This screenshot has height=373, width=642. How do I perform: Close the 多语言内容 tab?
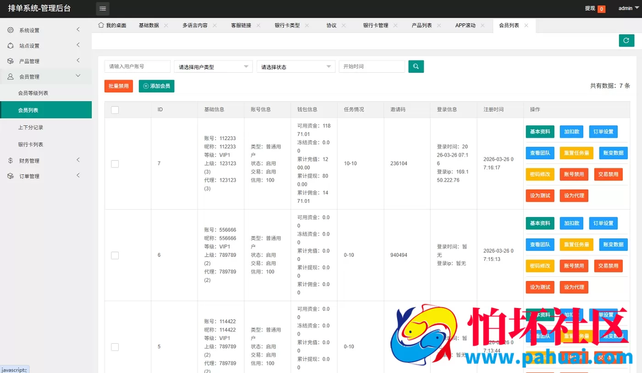pos(215,26)
